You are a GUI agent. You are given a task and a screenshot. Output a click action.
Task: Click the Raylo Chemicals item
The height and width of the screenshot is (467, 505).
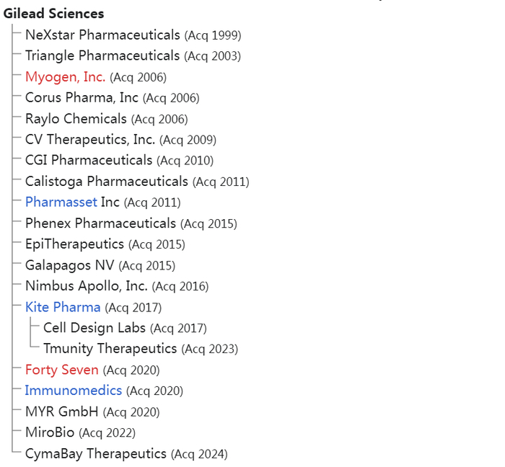[x=76, y=119]
